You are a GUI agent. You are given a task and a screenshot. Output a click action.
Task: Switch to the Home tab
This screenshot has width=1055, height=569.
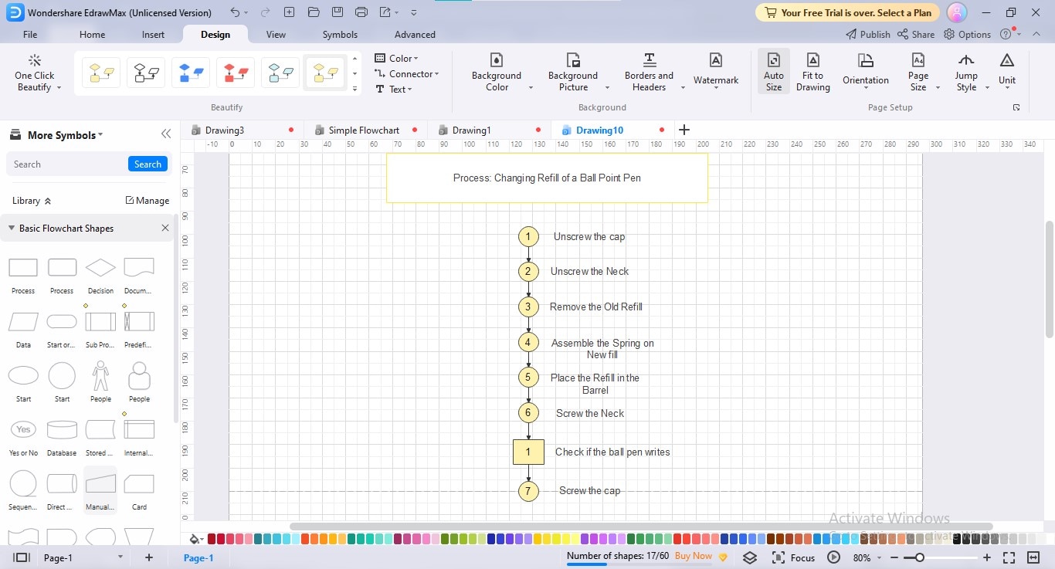[92, 34]
